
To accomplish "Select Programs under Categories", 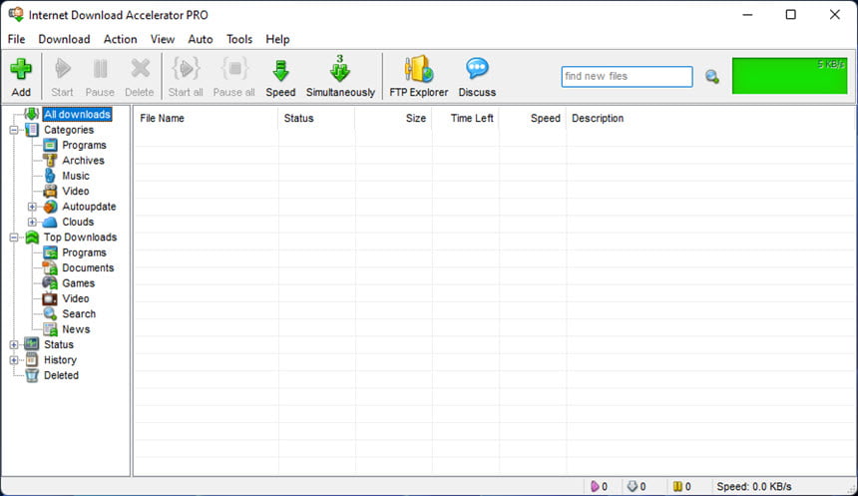I will (x=84, y=145).
